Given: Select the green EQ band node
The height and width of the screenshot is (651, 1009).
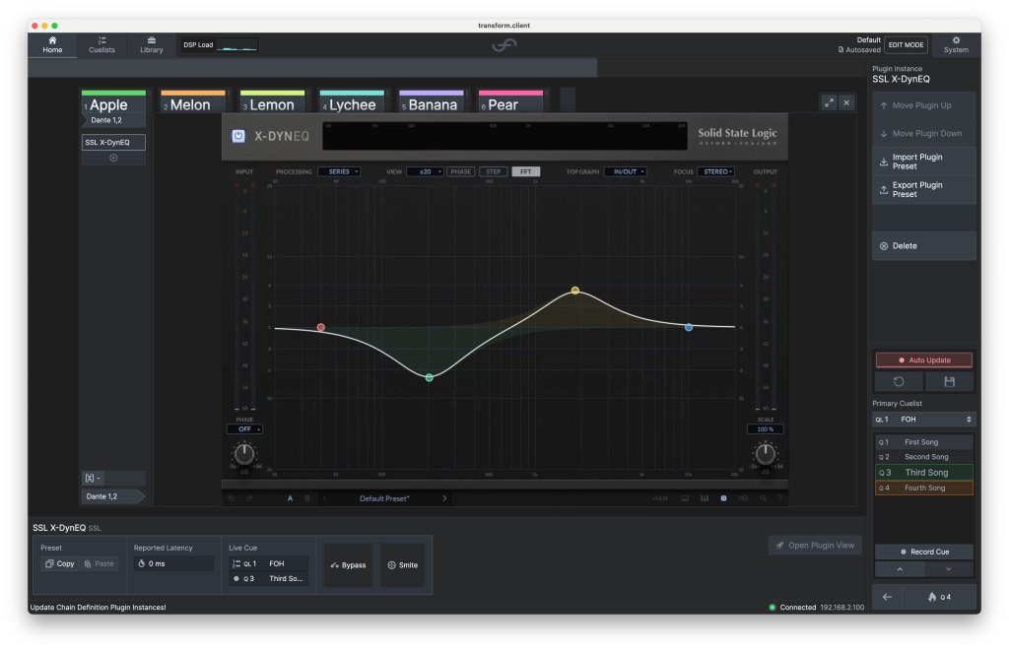Looking at the screenshot, I should [430, 377].
